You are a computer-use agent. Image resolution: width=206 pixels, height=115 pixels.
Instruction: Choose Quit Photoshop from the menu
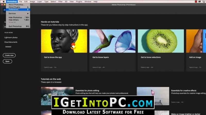coord(18,26)
